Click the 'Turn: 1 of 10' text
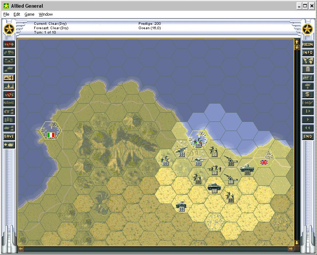The width and height of the screenshot is (317, 255). tap(45, 32)
